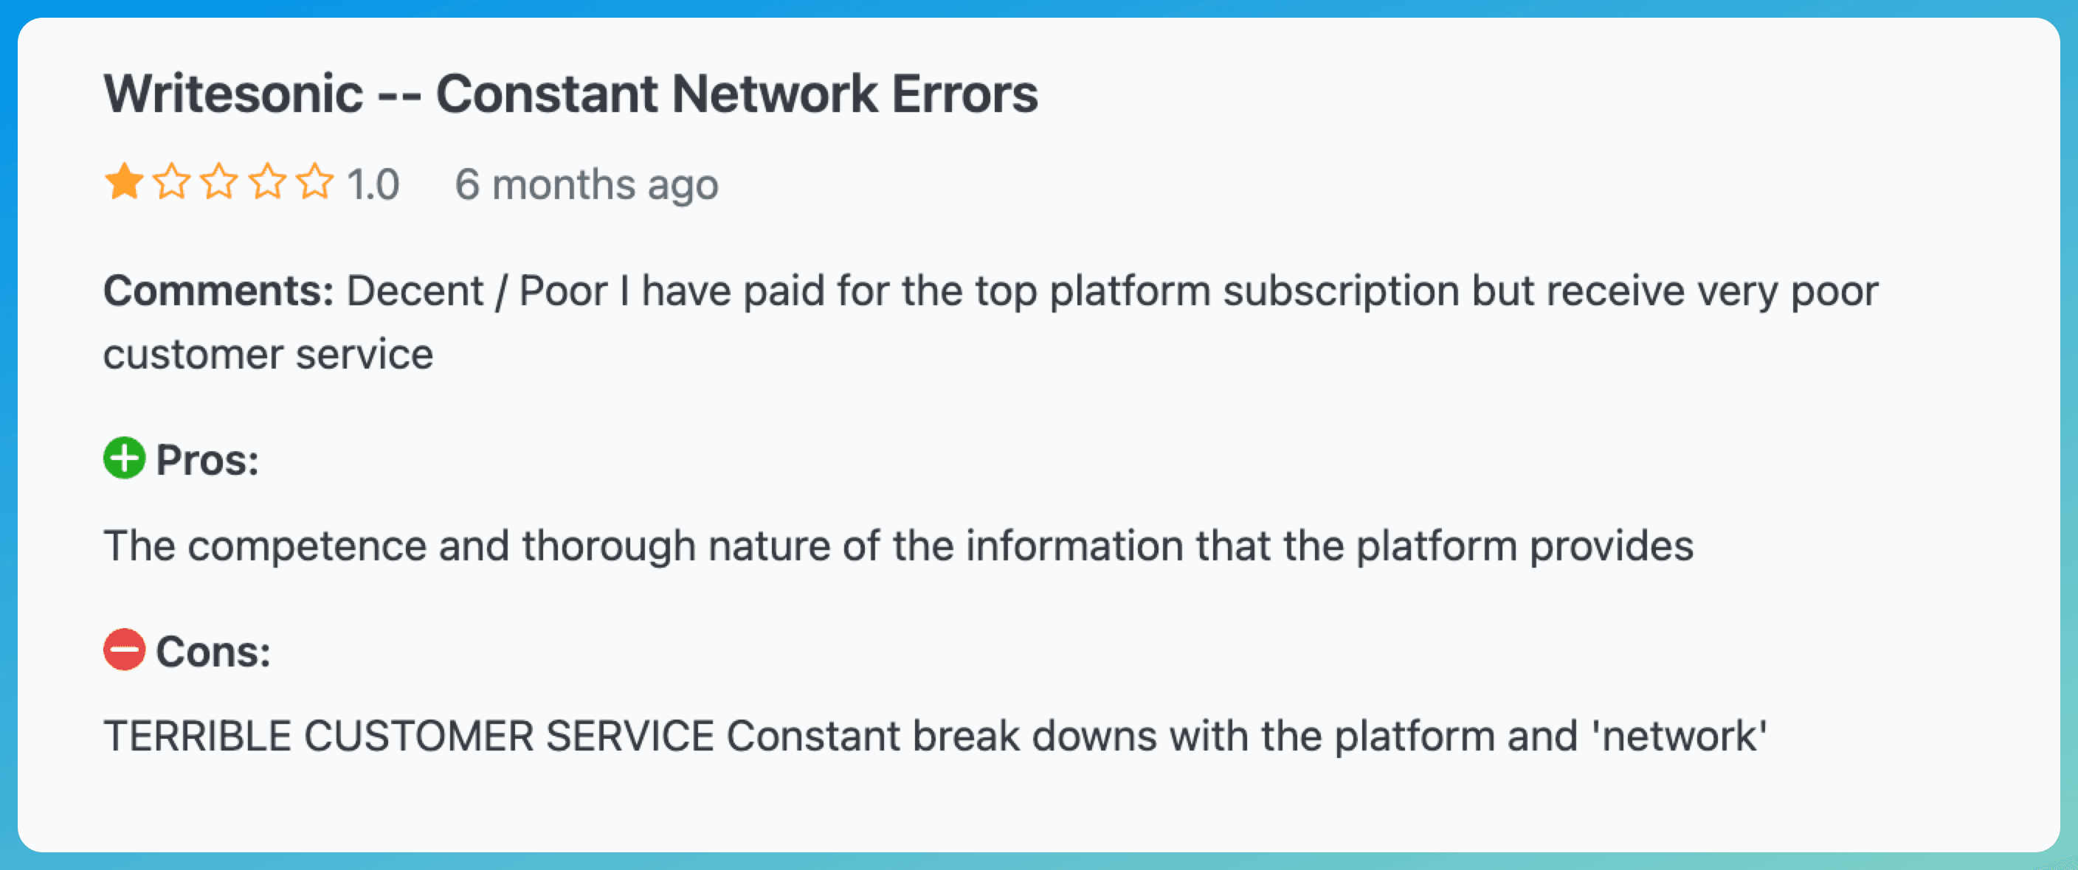Click the first filled orange star
Screen dimensions: 2078x870
124,182
